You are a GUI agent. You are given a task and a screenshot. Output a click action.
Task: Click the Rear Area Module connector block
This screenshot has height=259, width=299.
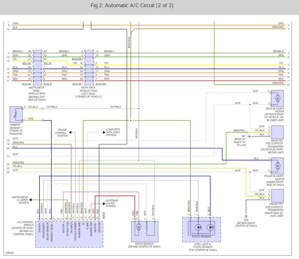[89, 67]
